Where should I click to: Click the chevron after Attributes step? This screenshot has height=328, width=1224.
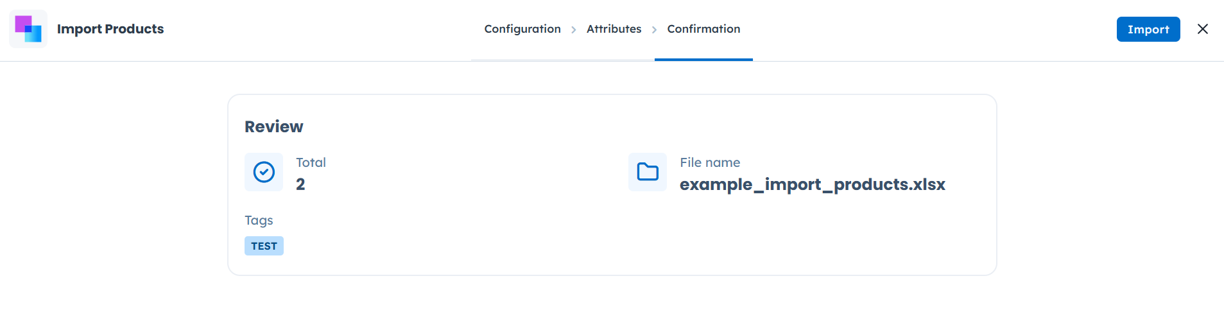pyautogui.click(x=654, y=30)
